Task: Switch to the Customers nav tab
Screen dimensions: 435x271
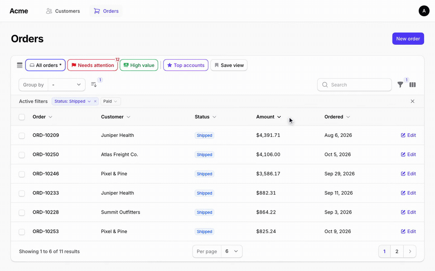Action: pos(63,11)
